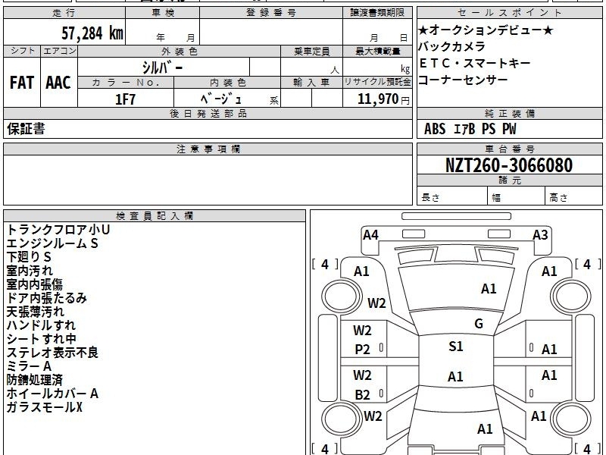Image resolution: width=606 pixels, height=455 pixels.
Task: Select the "高さ" dimension cell
Action: [574, 196]
